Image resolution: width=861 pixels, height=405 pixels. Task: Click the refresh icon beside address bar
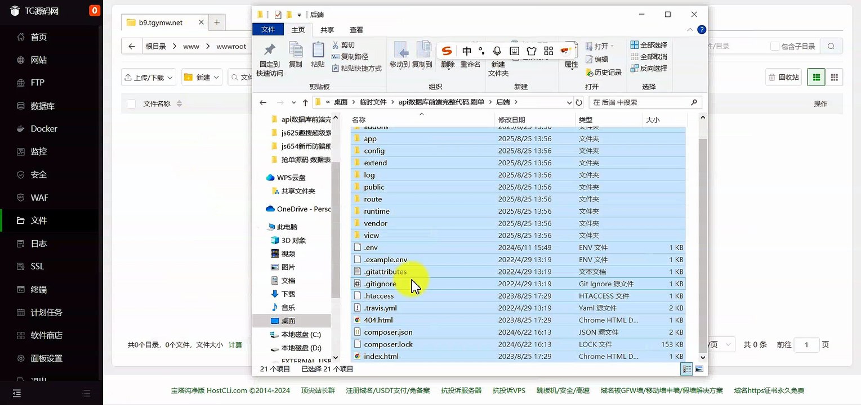point(578,102)
